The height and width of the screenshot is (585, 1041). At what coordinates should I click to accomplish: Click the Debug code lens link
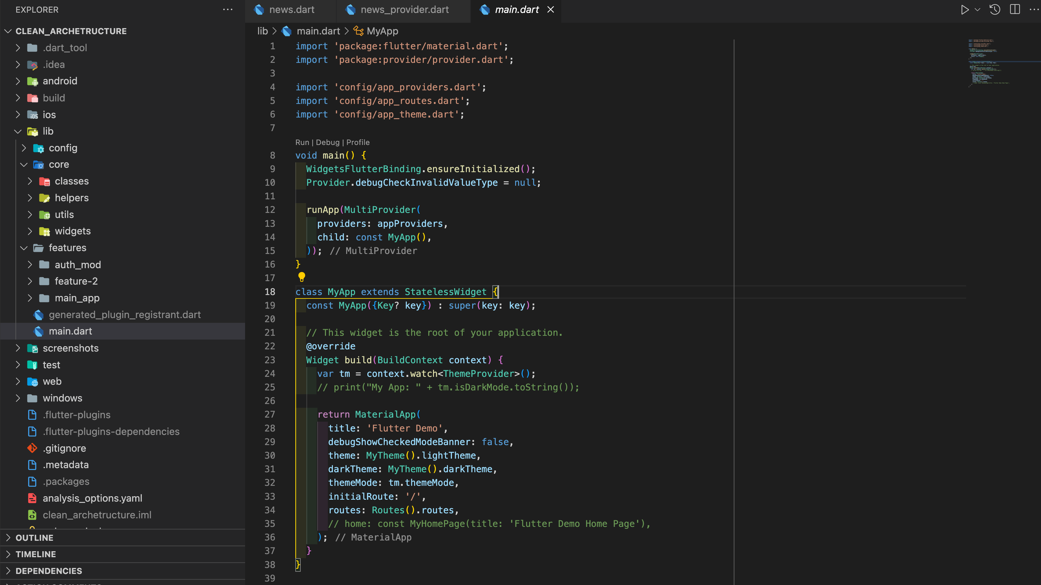tap(327, 142)
